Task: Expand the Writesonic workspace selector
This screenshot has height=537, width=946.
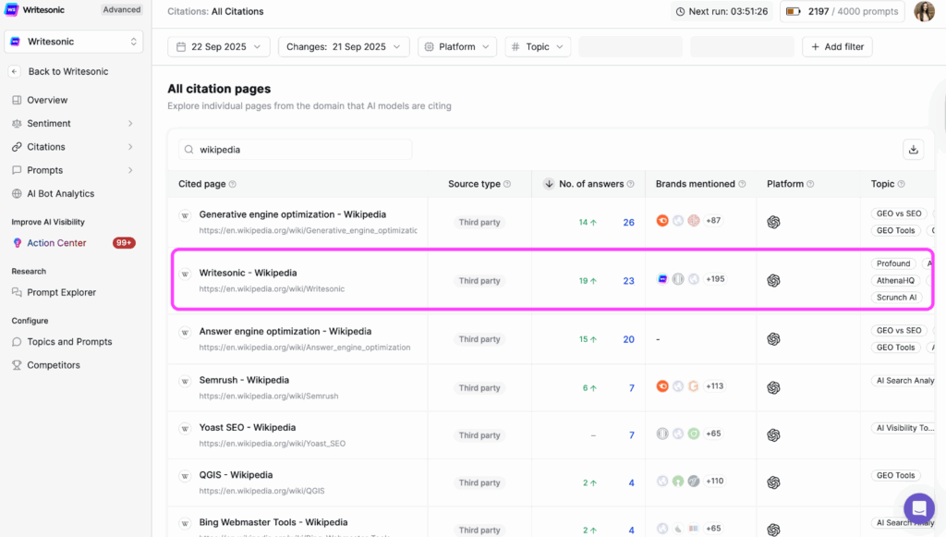Action: (x=74, y=42)
